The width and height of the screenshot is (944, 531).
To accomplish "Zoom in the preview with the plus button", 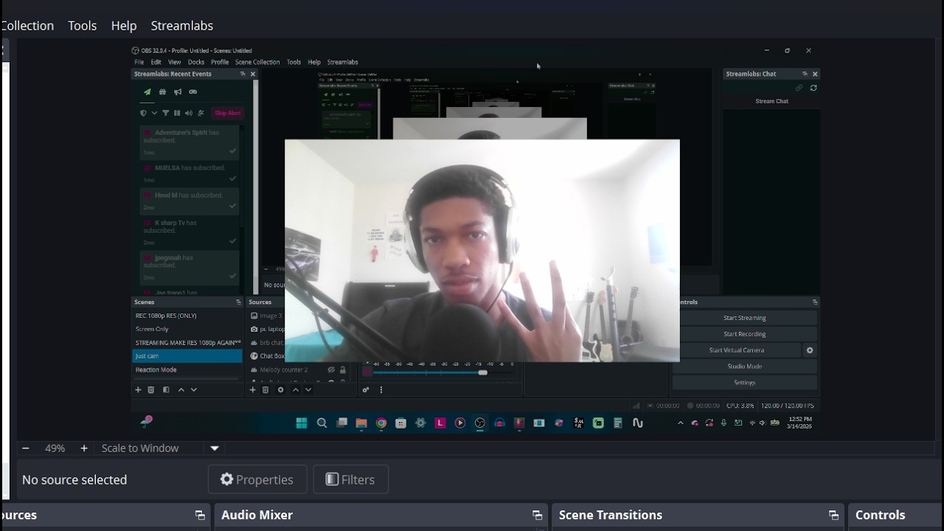I will tap(84, 448).
